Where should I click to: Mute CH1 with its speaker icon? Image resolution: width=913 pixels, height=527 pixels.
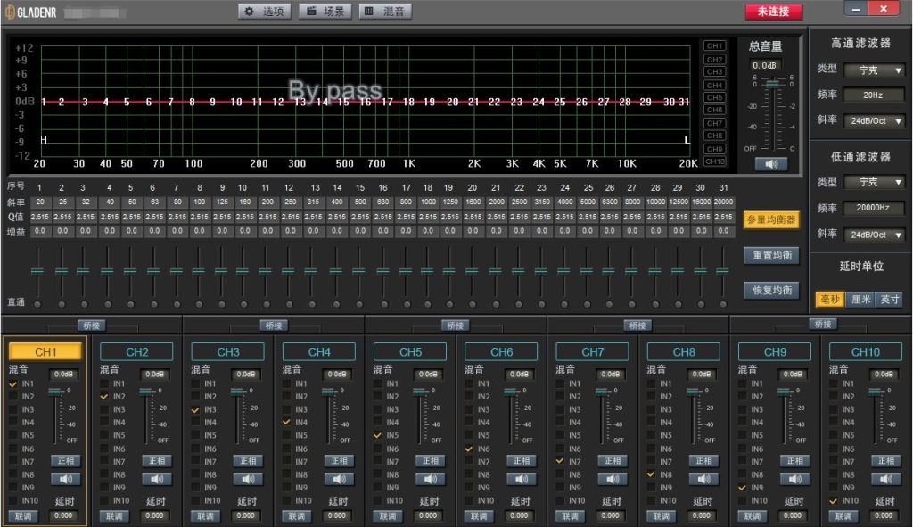click(x=65, y=479)
